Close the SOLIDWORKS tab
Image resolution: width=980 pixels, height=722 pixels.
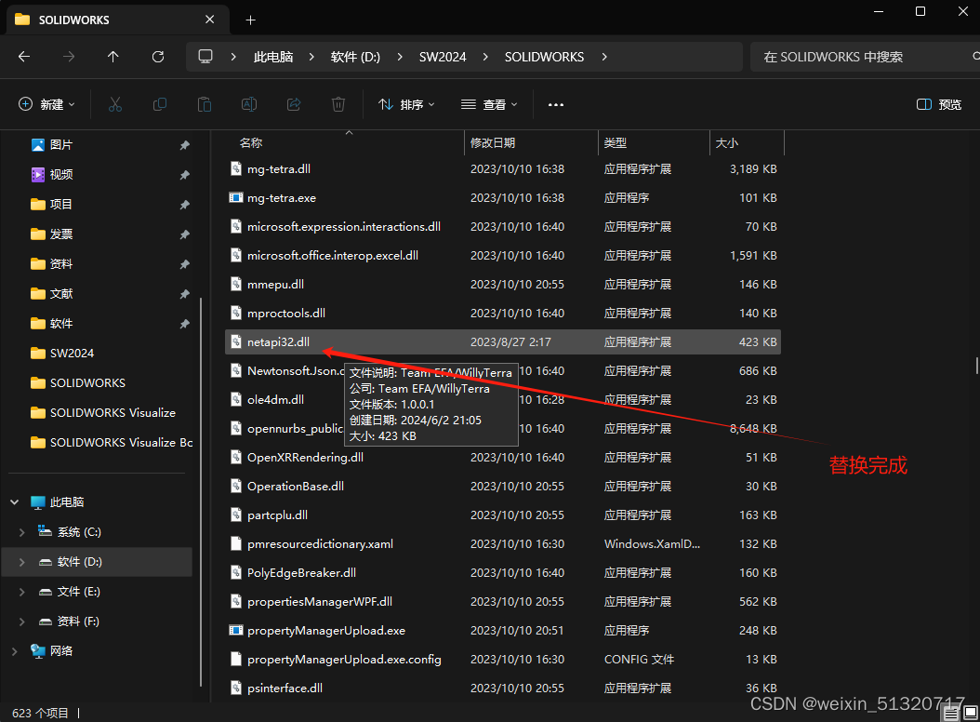coord(210,20)
